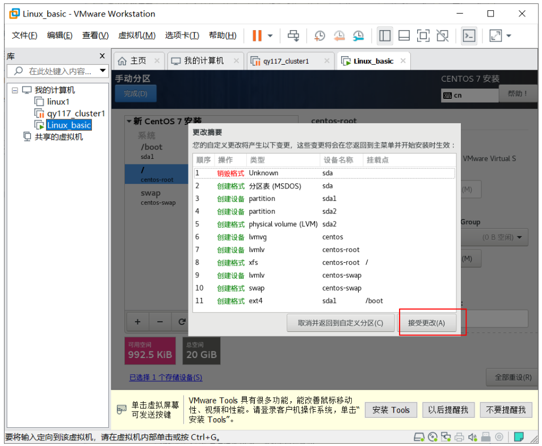Toggle the library sidebar view icon

click(385, 35)
